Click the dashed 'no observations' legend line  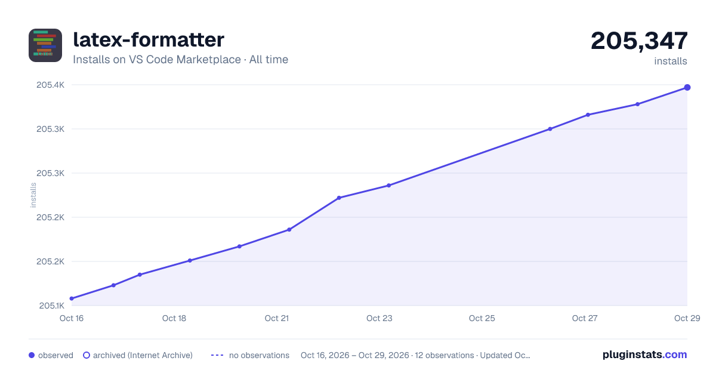tap(217, 355)
